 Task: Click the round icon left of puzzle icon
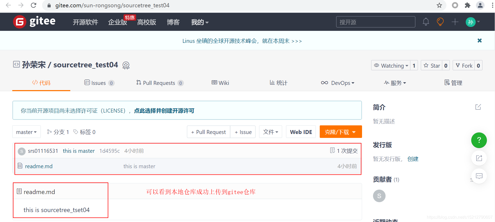tap(455, 5)
